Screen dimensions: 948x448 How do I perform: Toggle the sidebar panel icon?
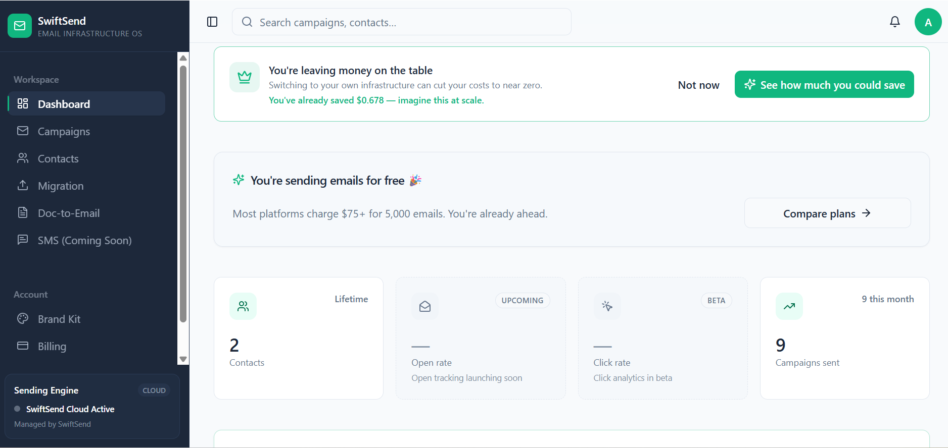point(212,22)
